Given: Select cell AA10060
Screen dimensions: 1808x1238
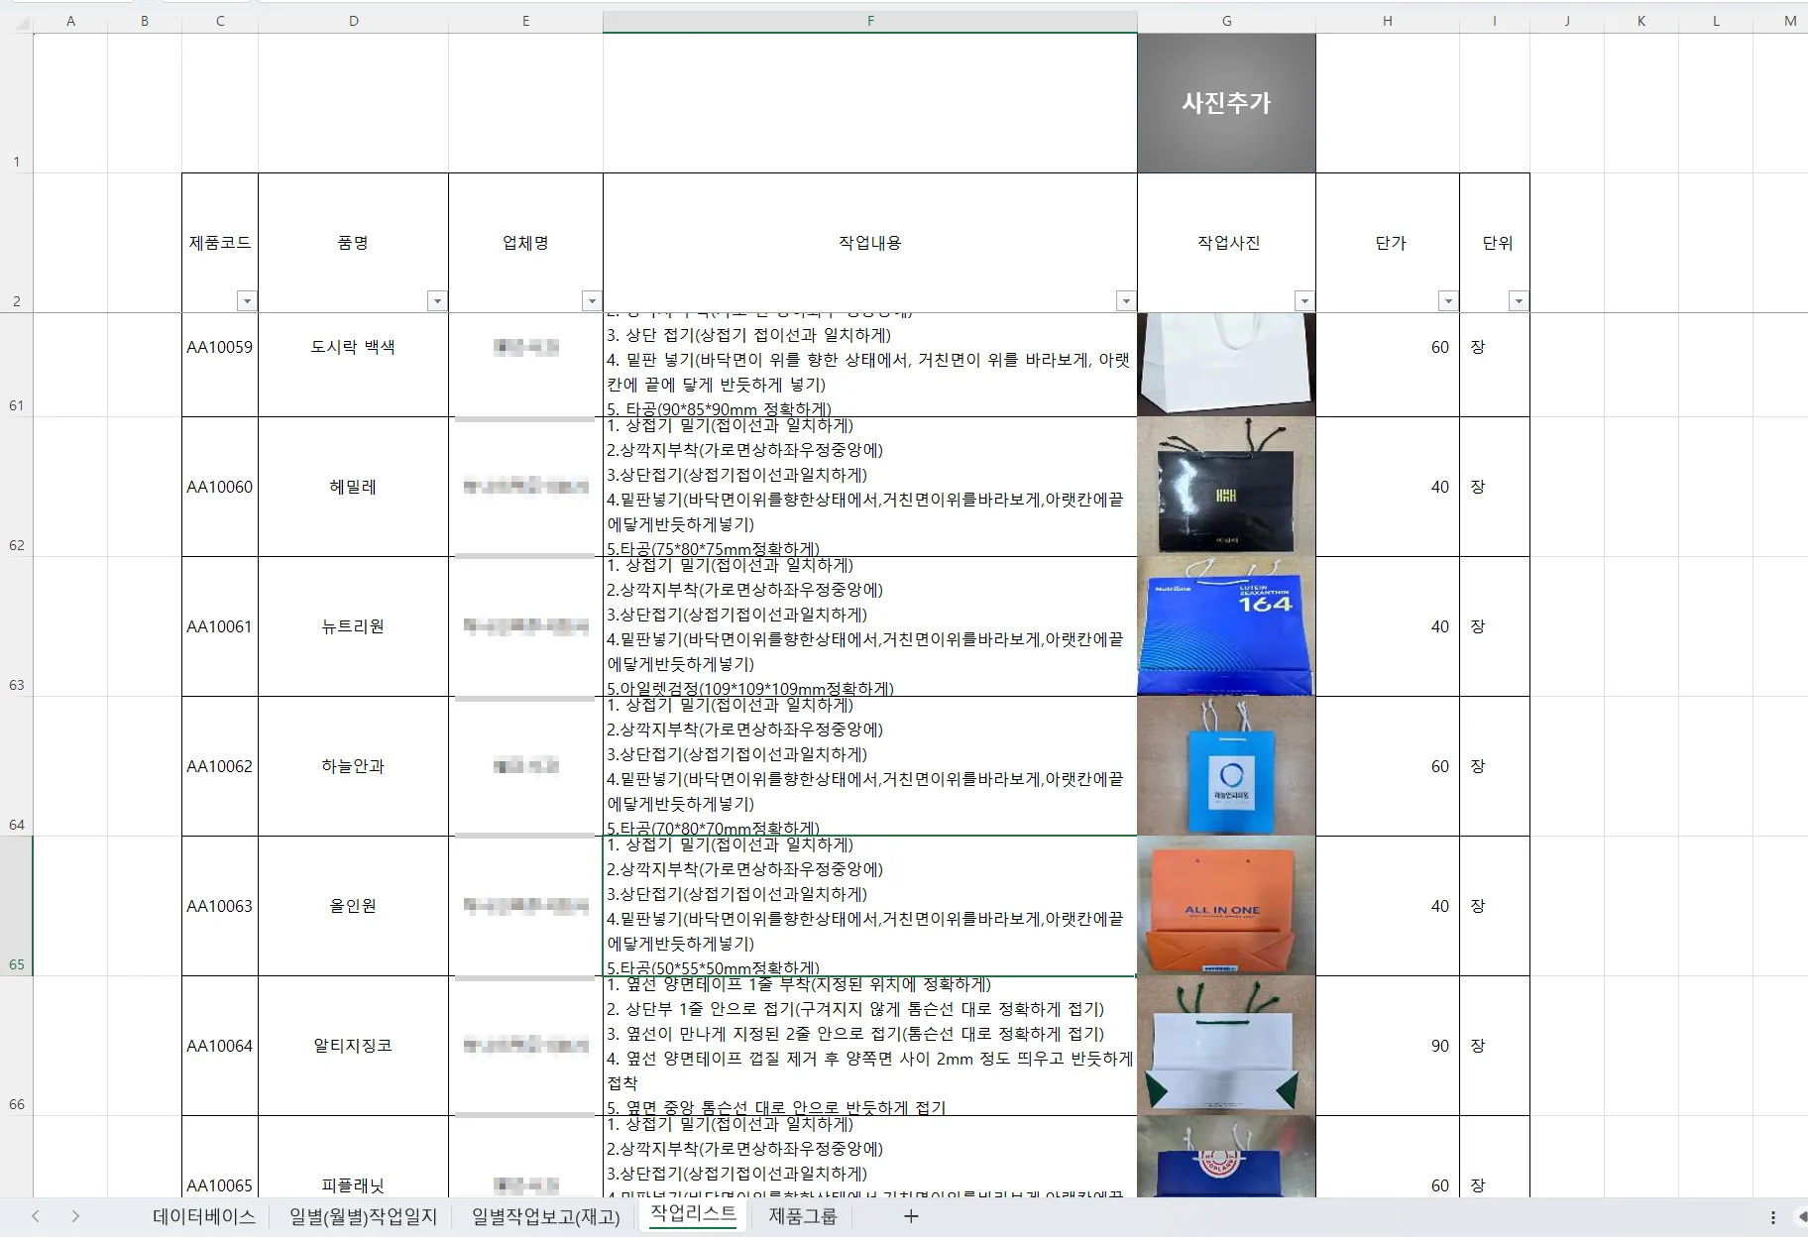Looking at the screenshot, I should (220, 487).
